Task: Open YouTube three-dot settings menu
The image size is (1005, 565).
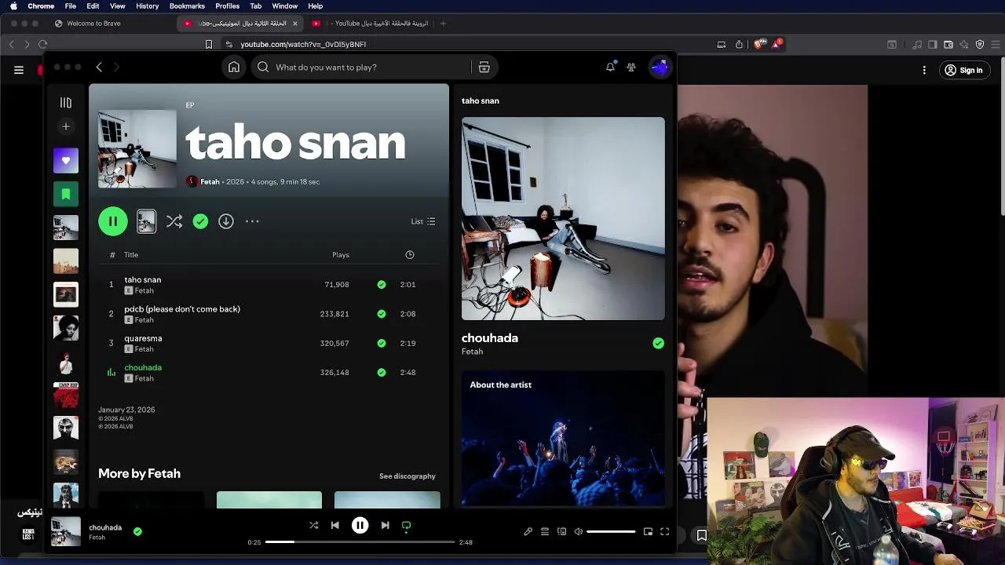Action: click(x=924, y=70)
